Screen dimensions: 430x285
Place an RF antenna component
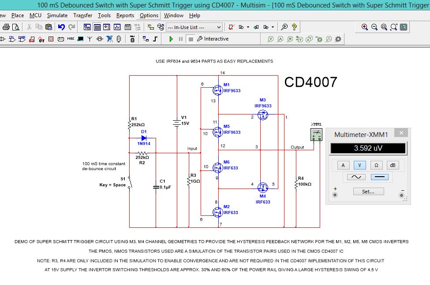(90, 39)
